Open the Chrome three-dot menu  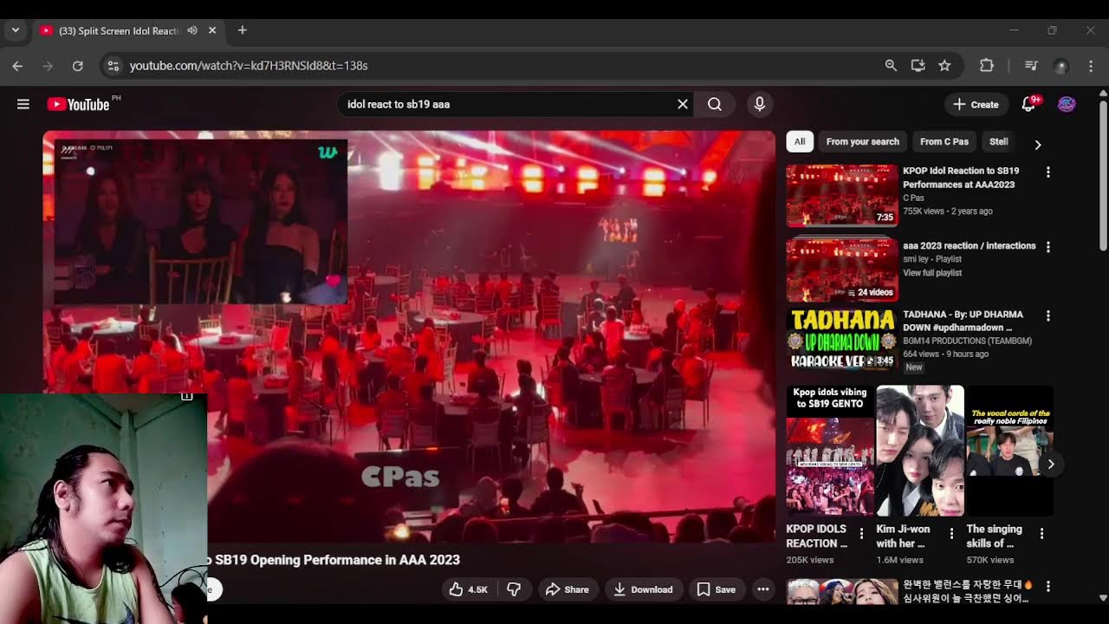pos(1091,66)
